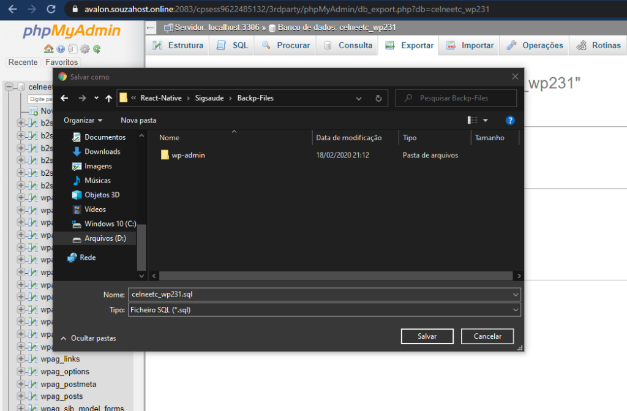Open Arquivos (D:) drive
The height and width of the screenshot is (411, 627).
pos(105,238)
